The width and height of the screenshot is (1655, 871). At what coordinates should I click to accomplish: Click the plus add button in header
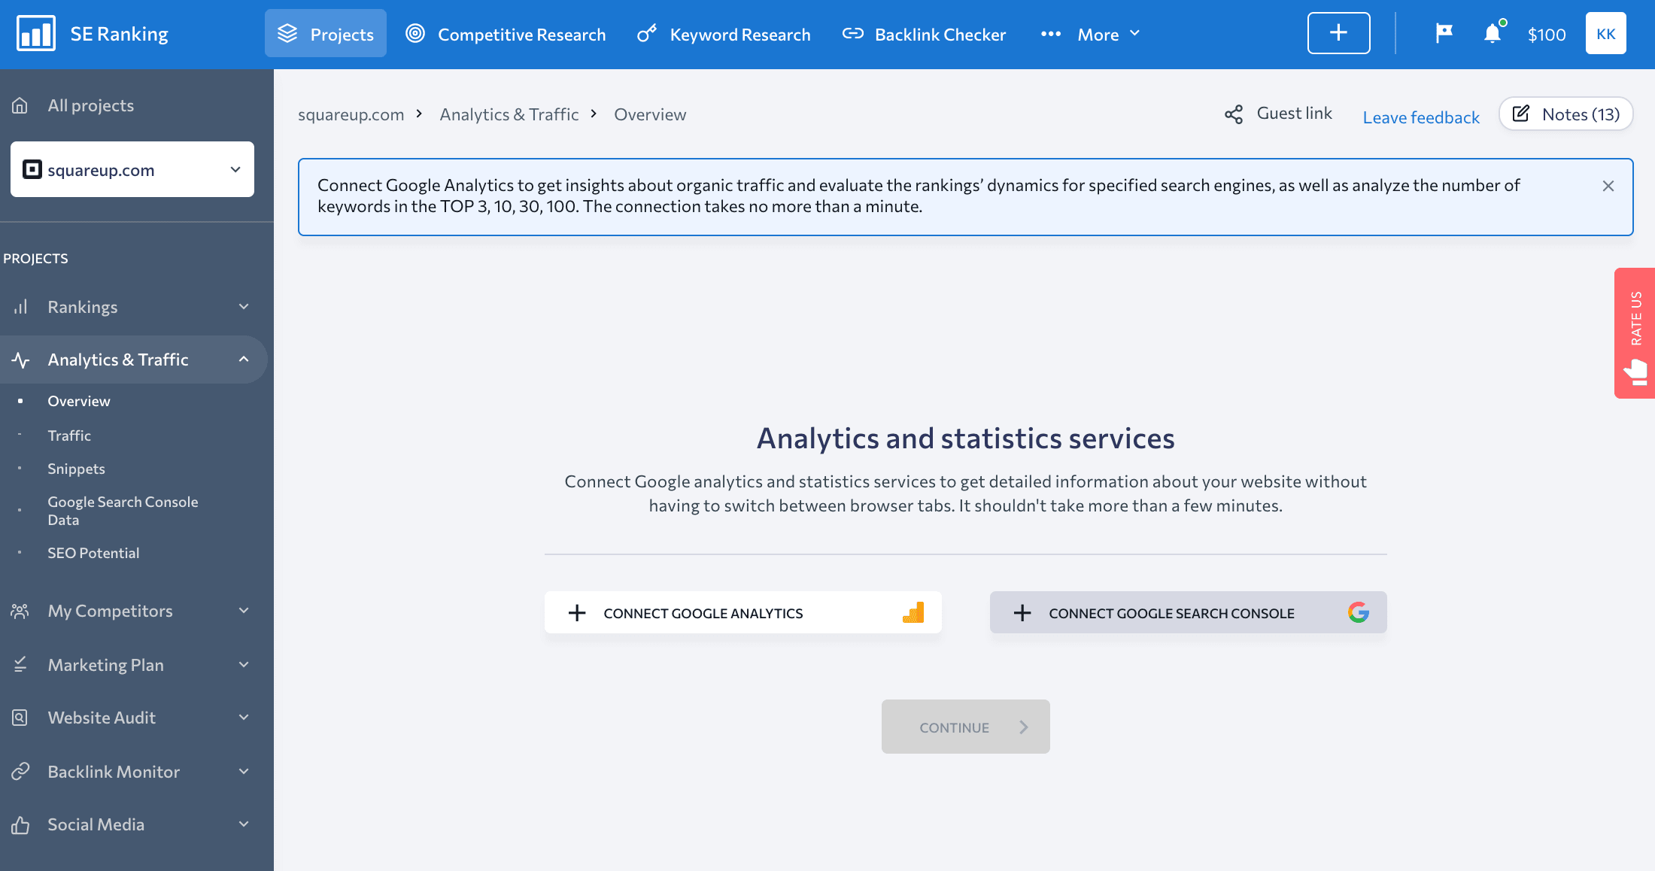pos(1338,33)
